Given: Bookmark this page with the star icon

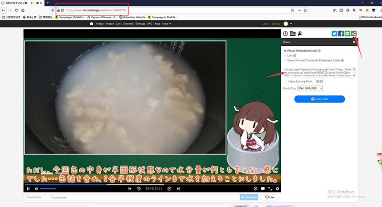Looking at the screenshot, I should click(305, 10).
